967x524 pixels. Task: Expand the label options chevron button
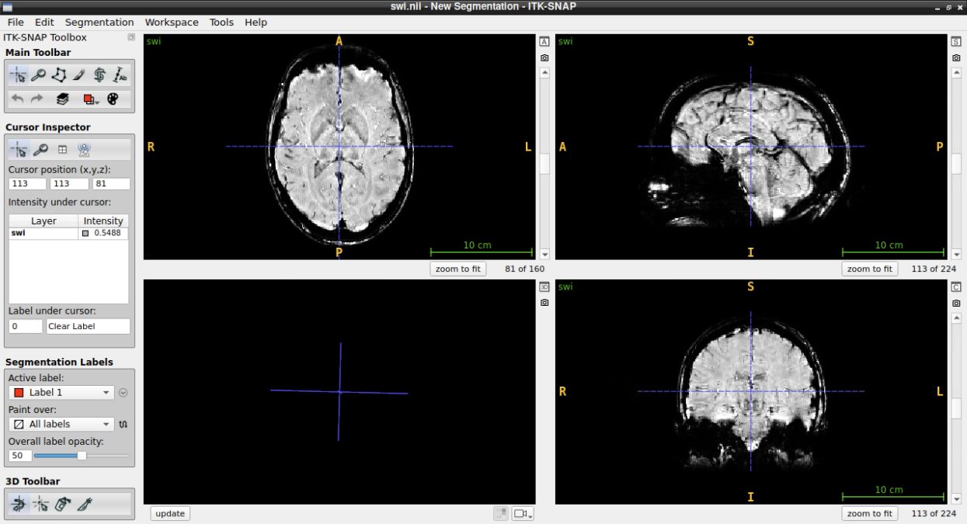[123, 393]
